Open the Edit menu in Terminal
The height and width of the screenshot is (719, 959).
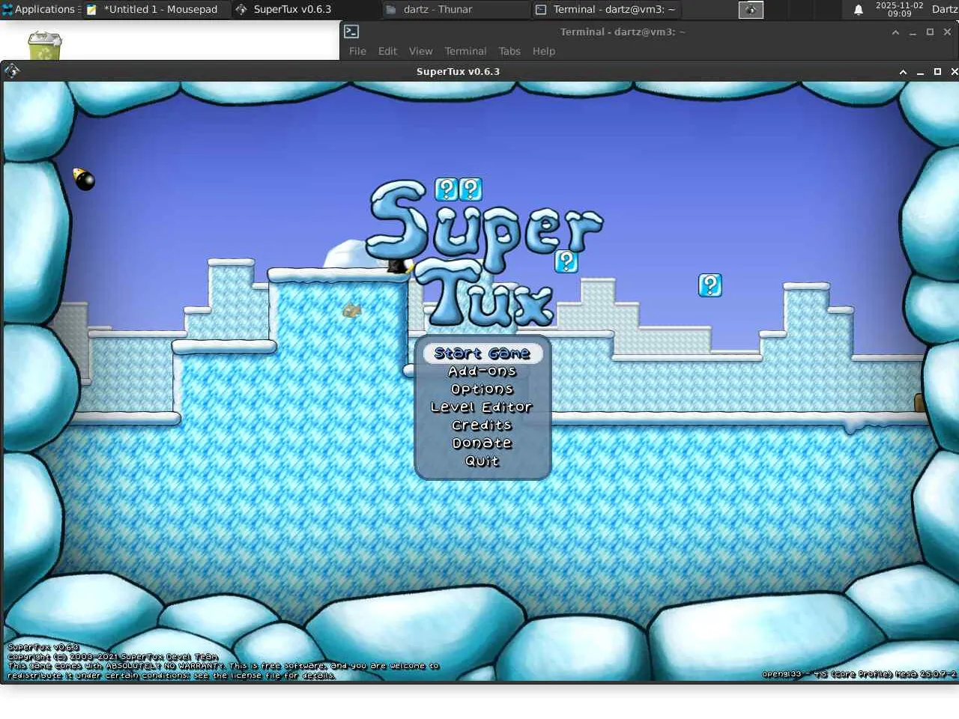[x=387, y=51]
